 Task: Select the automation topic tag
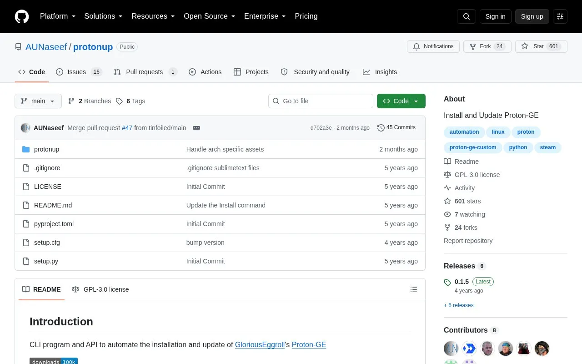tap(464, 132)
